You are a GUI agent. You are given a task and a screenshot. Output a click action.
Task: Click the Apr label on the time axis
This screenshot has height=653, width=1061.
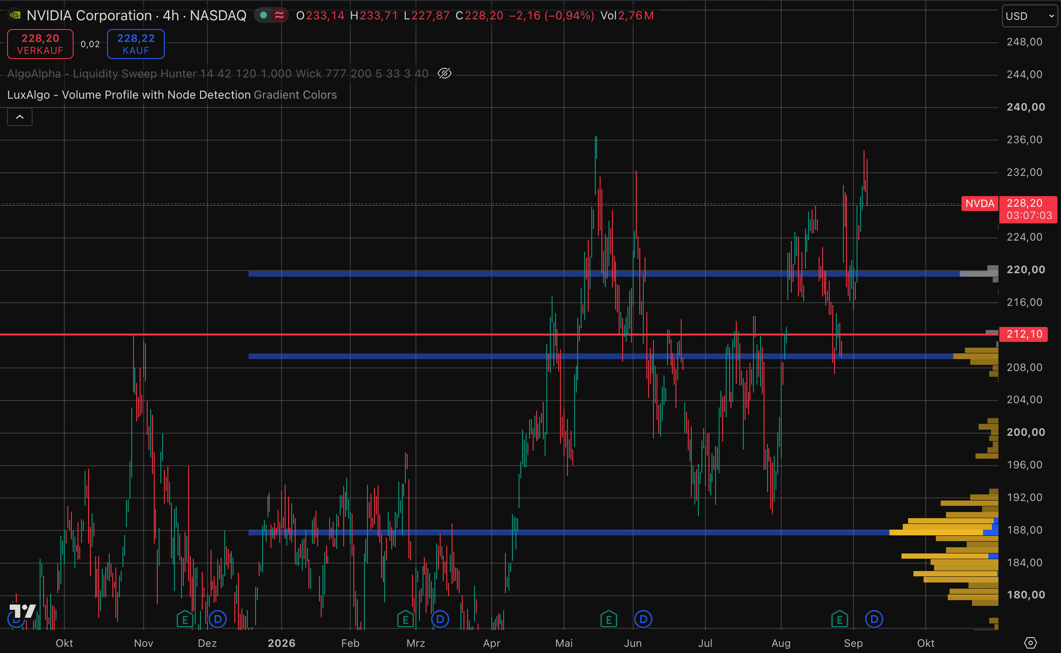492,643
